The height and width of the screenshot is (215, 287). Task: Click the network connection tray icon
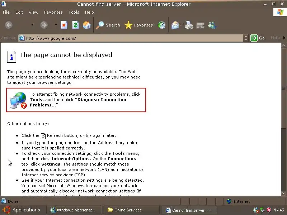pyautogui.click(x=263, y=210)
